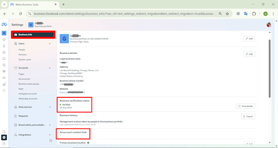Click the browser back arrow
This screenshot has width=278, height=148.
(x=5, y=13)
